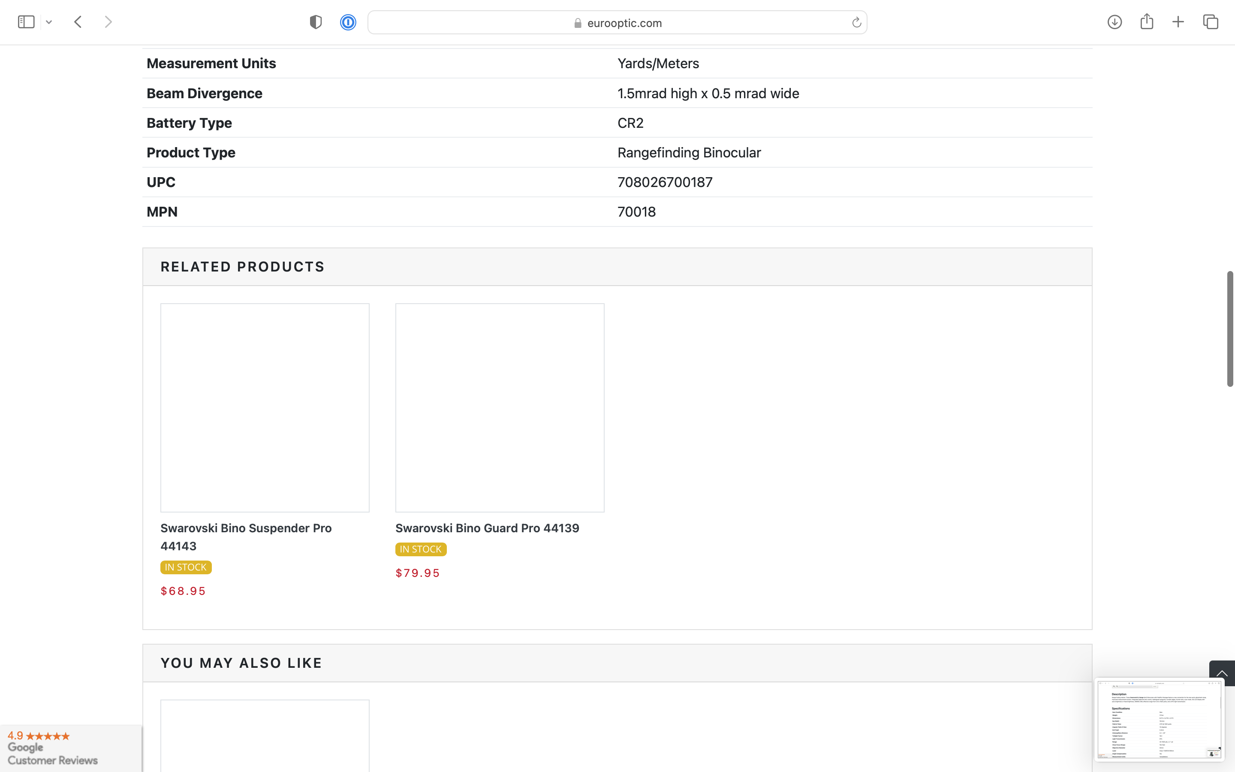Select the MPN value 70018
Screen dimensions: 1235x772
[636, 212]
